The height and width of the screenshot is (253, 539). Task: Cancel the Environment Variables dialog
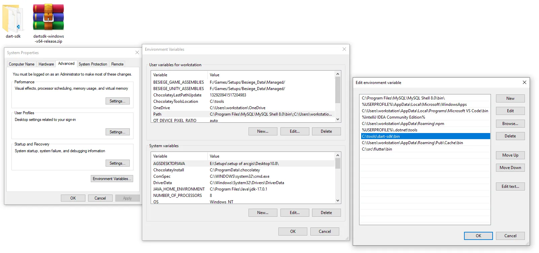(x=325, y=231)
